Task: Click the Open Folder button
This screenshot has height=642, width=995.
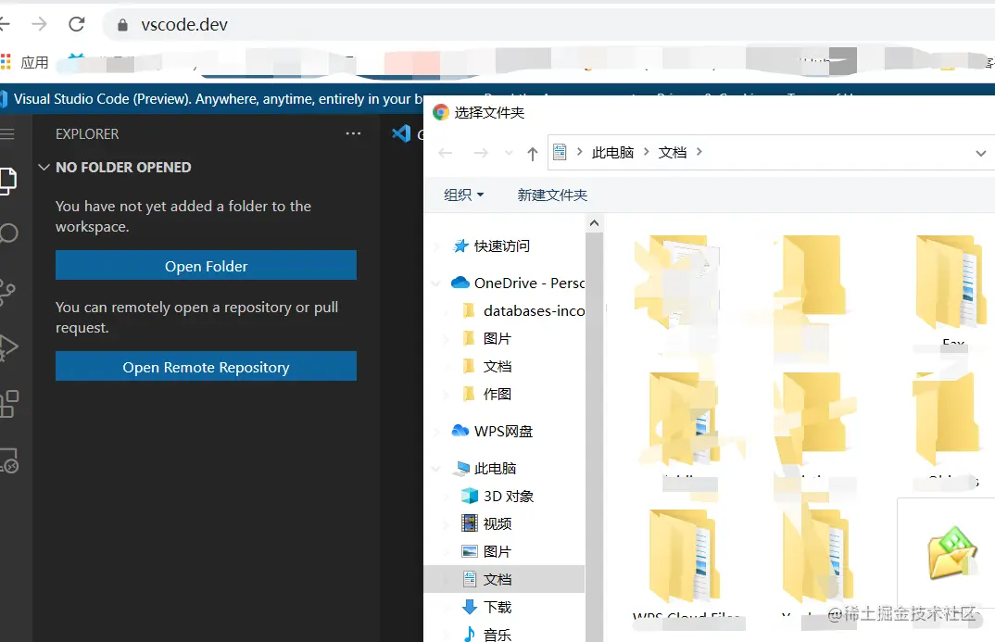Action: 207,265
